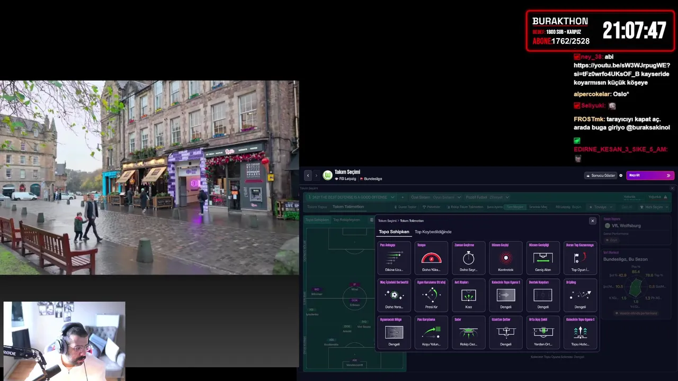The image size is (678, 381).
Task: Open the Tempo gauge instruction card
Action: [431, 258]
